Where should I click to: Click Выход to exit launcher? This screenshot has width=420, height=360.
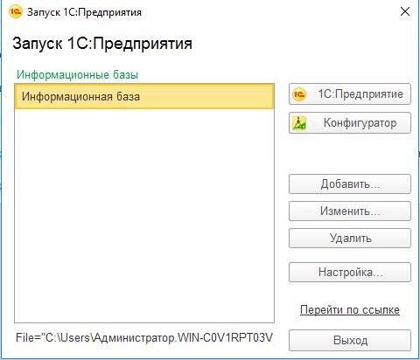350,340
